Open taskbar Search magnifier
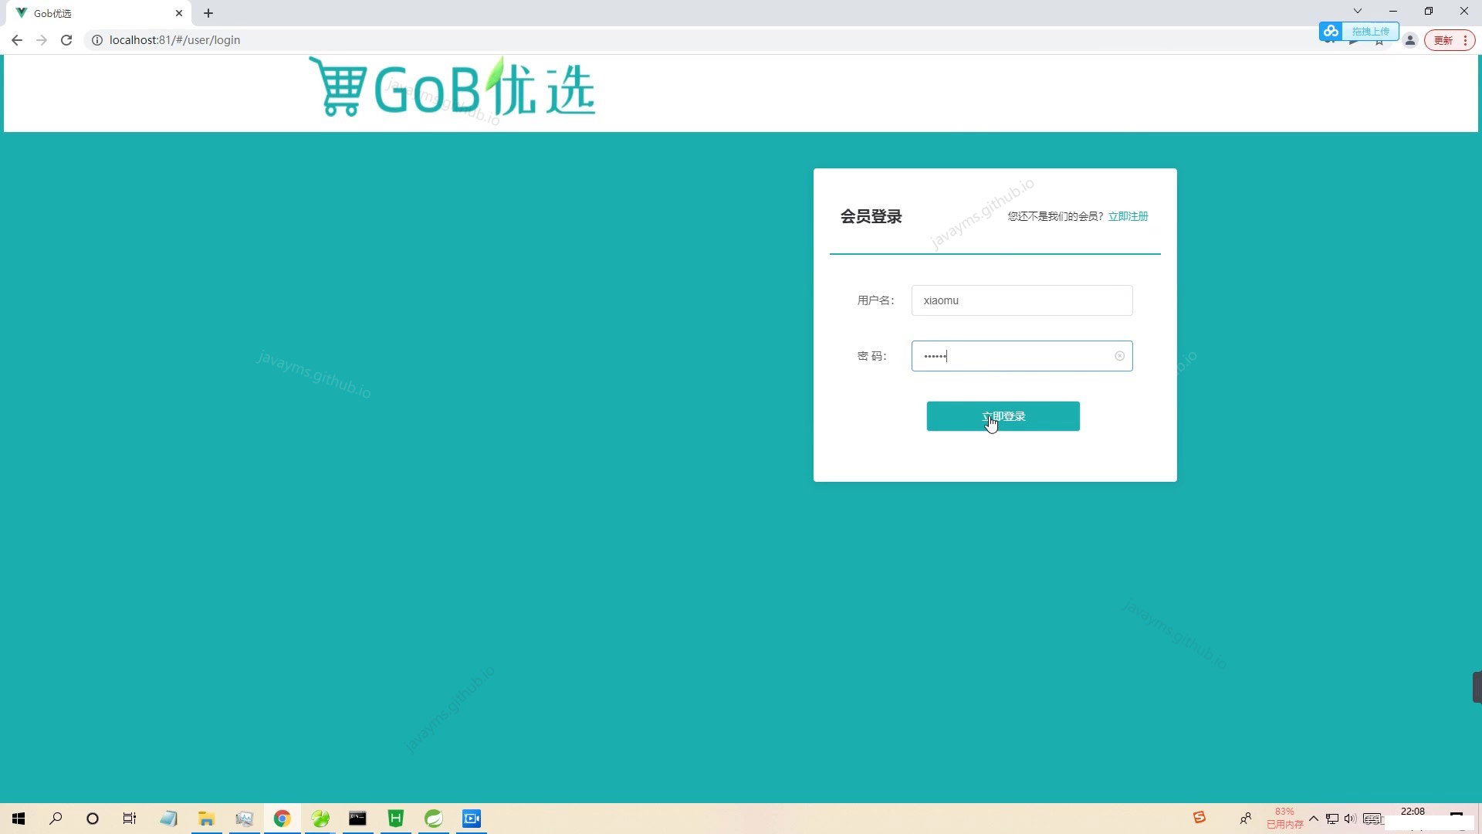 56,819
